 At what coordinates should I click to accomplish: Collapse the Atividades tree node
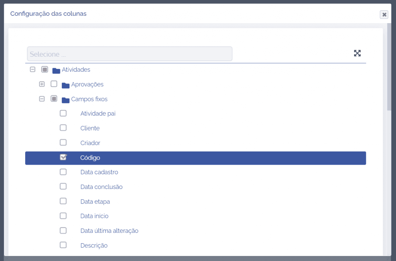click(32, 69)
